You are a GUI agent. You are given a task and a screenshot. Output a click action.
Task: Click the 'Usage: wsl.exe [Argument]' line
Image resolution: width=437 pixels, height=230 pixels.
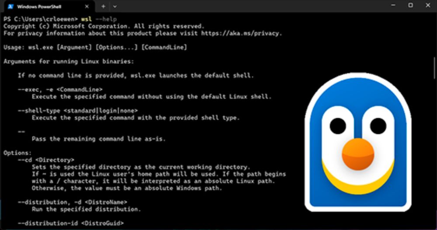[95, 47]
